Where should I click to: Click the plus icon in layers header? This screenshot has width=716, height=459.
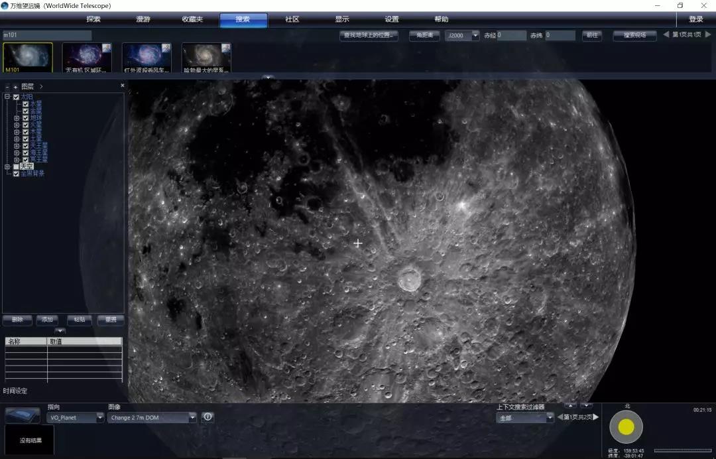[x=15, y=87]
